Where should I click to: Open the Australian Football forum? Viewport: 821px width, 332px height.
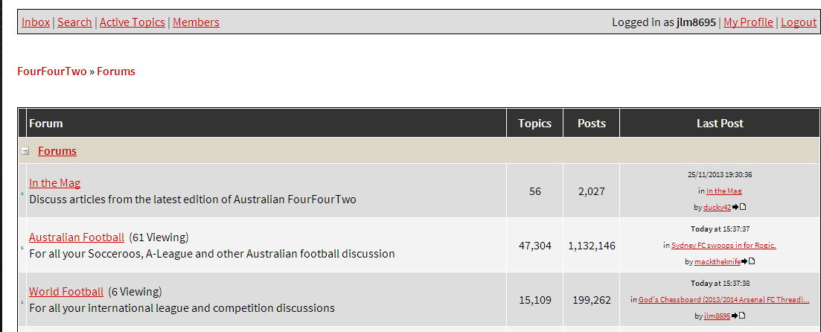point(76,237)
